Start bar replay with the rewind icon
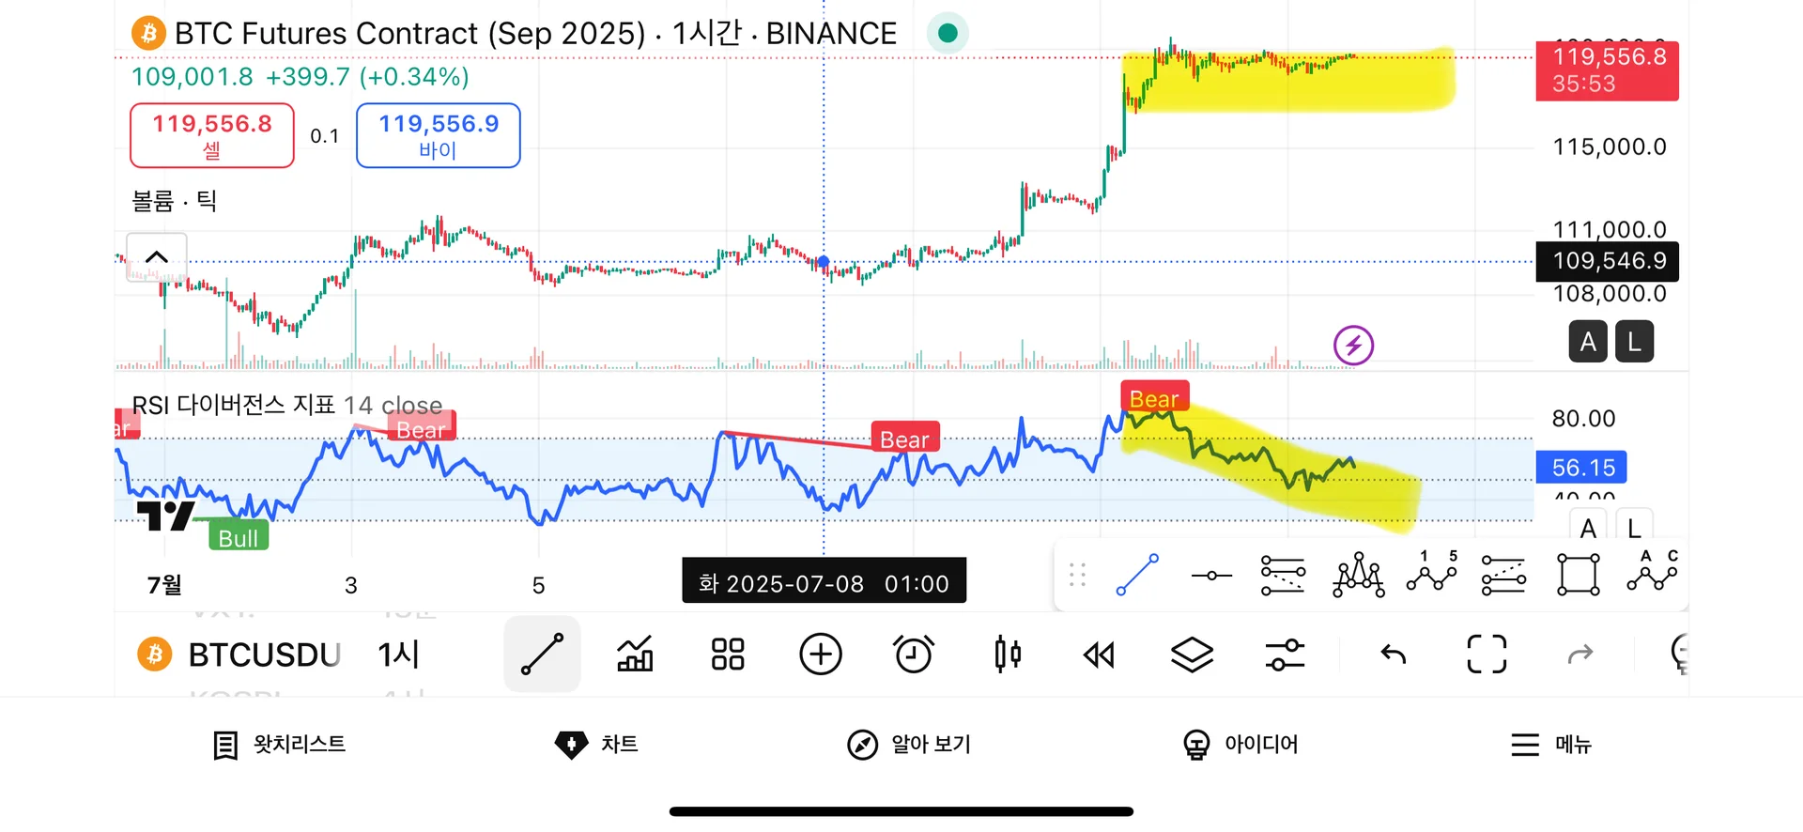 tap(1099, 655)
